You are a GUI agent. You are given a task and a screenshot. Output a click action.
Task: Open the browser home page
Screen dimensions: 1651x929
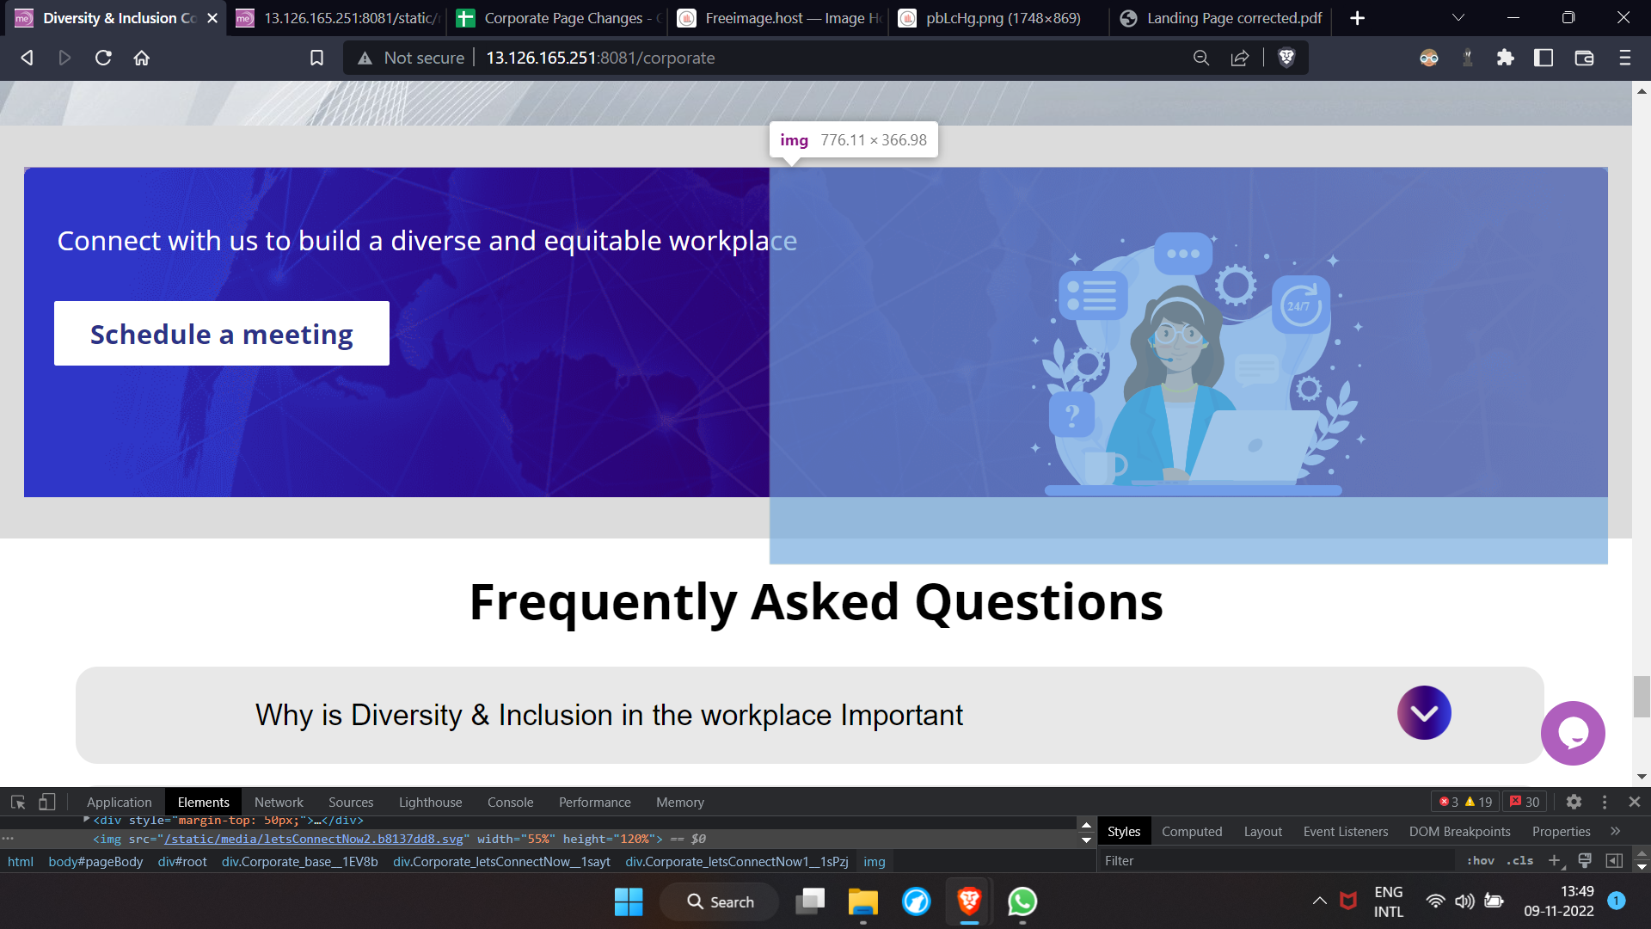[x=142, y=58]
